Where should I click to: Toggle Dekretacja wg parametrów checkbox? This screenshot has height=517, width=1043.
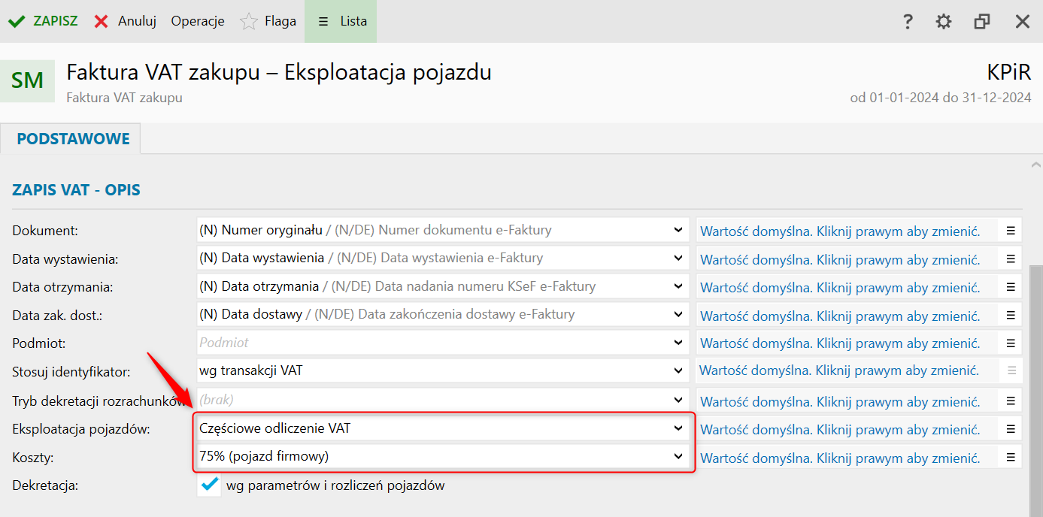pos(210,485)
